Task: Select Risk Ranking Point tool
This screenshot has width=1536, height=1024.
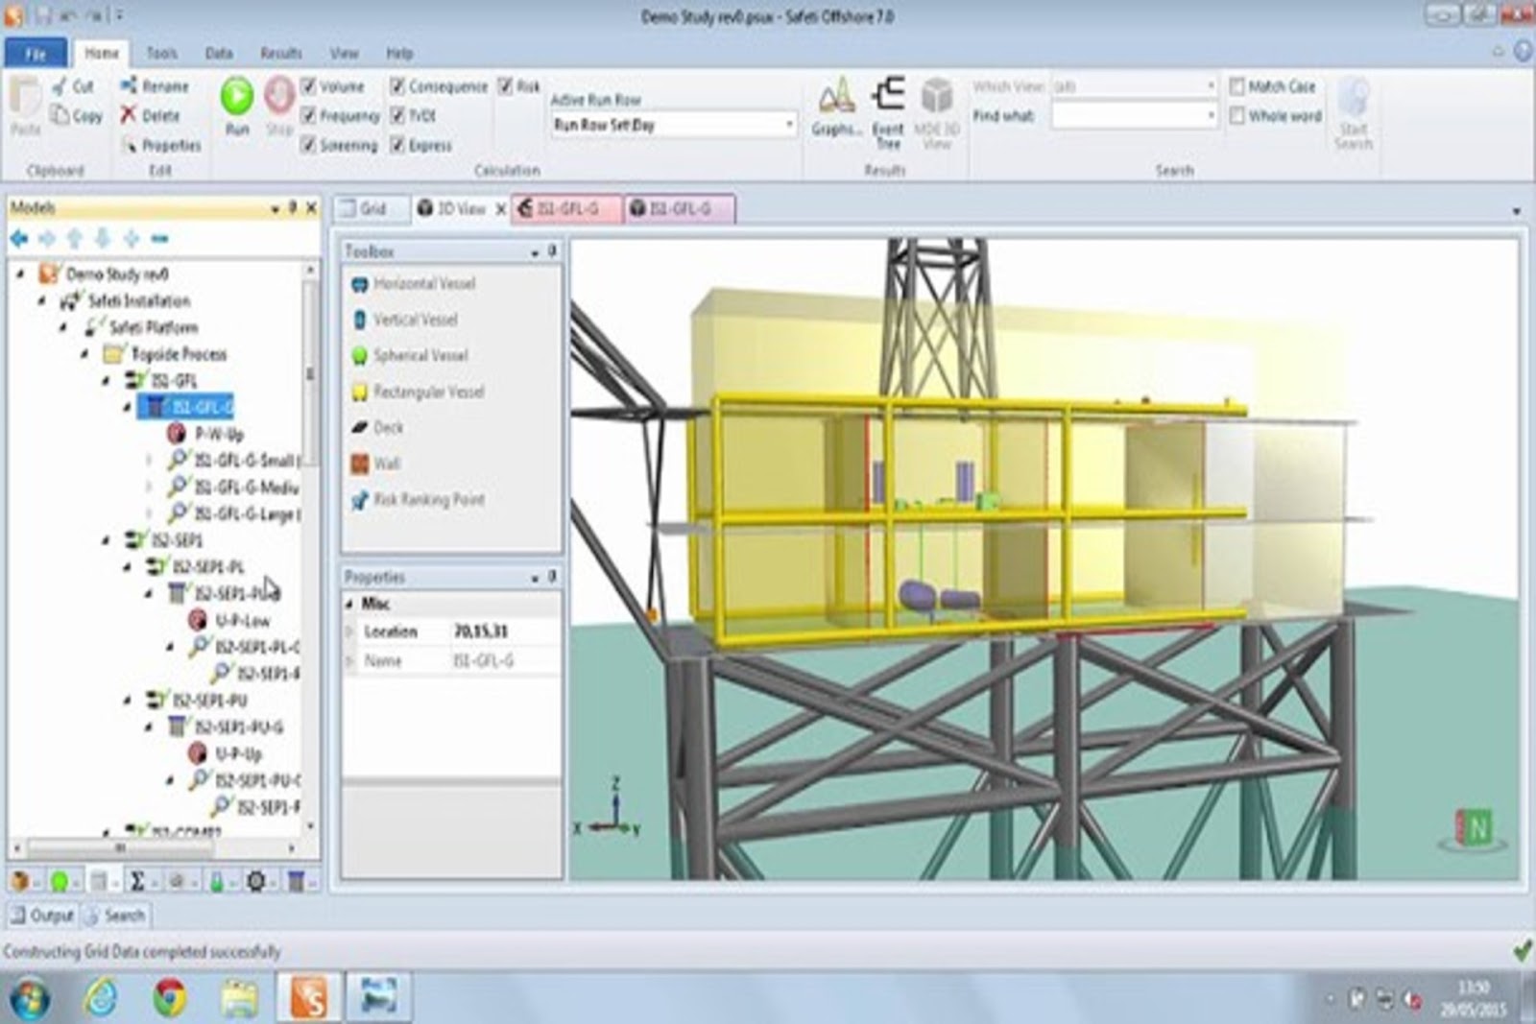Action: pos(418,499)
